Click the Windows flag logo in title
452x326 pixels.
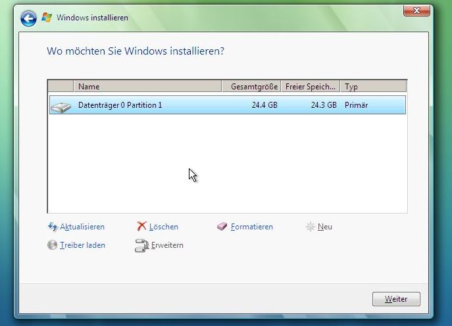point(47,18)
